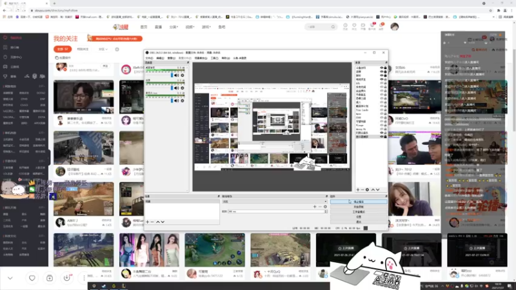Click the download icon in bottom bar

coord(67,278)
